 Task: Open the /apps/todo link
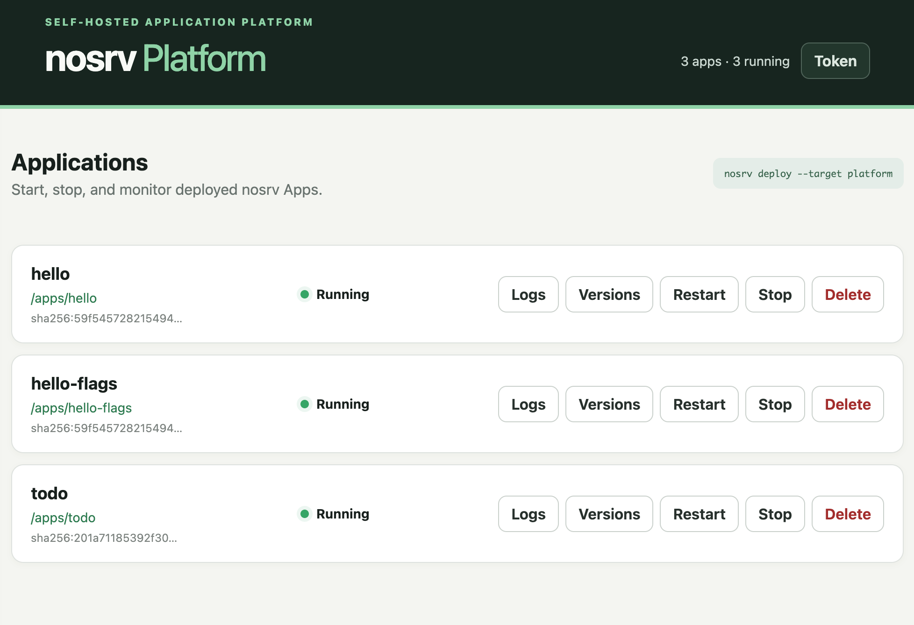[x=63, y=518]
